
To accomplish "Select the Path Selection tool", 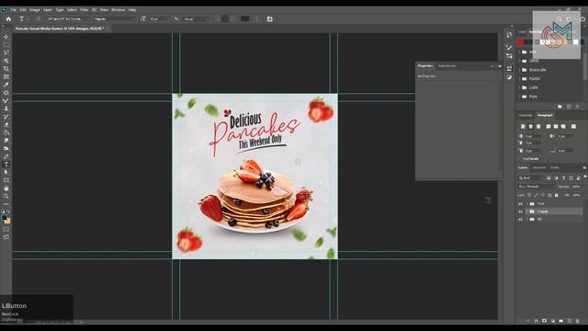I will coord(6,172).
